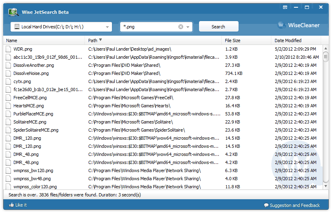Select the DissolveNoise.png row name
The width and height of the screenshot is (332, 213).
pos(31,73)
